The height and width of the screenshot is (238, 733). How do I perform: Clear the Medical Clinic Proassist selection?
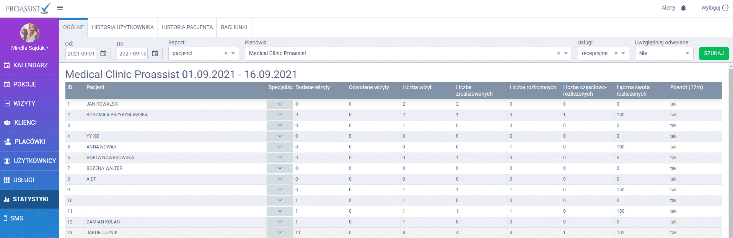pyautogui.click(x=559, y=53)
